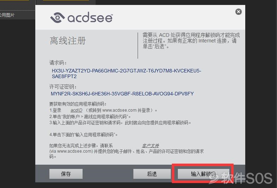Viewport: 277px width, 188px height.
Task: Click the 请求码 label
Action: tap(58, 63)
